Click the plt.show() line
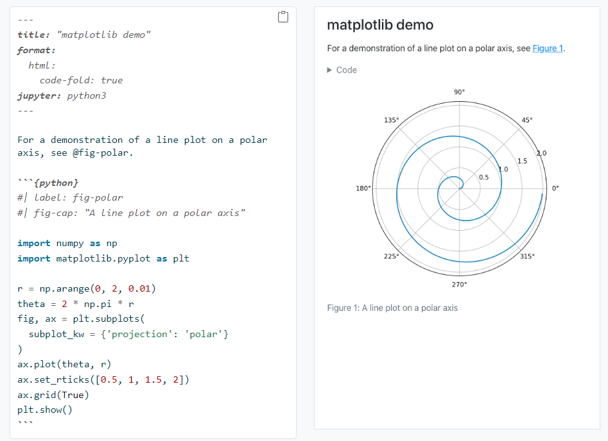 click(45, 410)
